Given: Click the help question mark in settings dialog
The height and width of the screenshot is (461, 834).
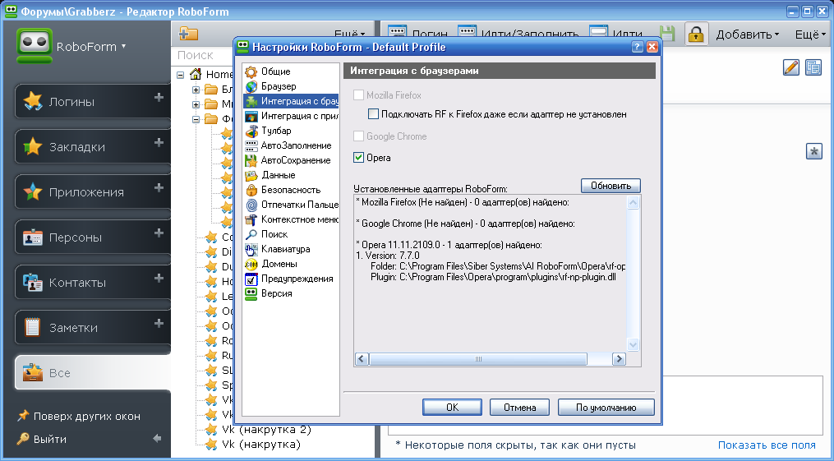Looking at the screenshot, I should [638, 47].
